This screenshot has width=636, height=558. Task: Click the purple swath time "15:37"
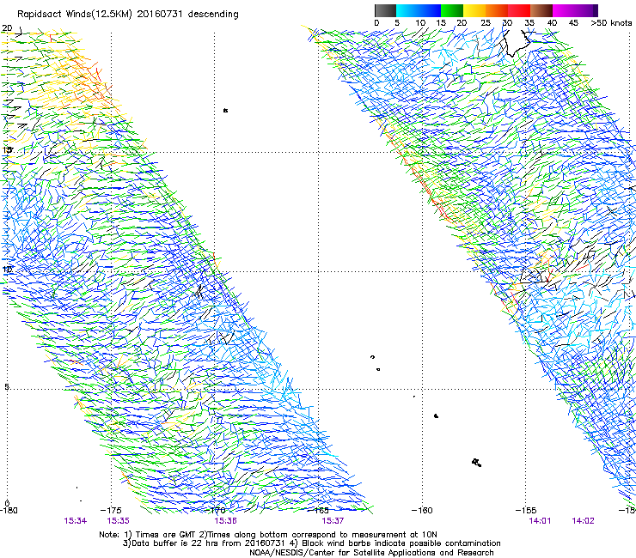click(333, 521)
